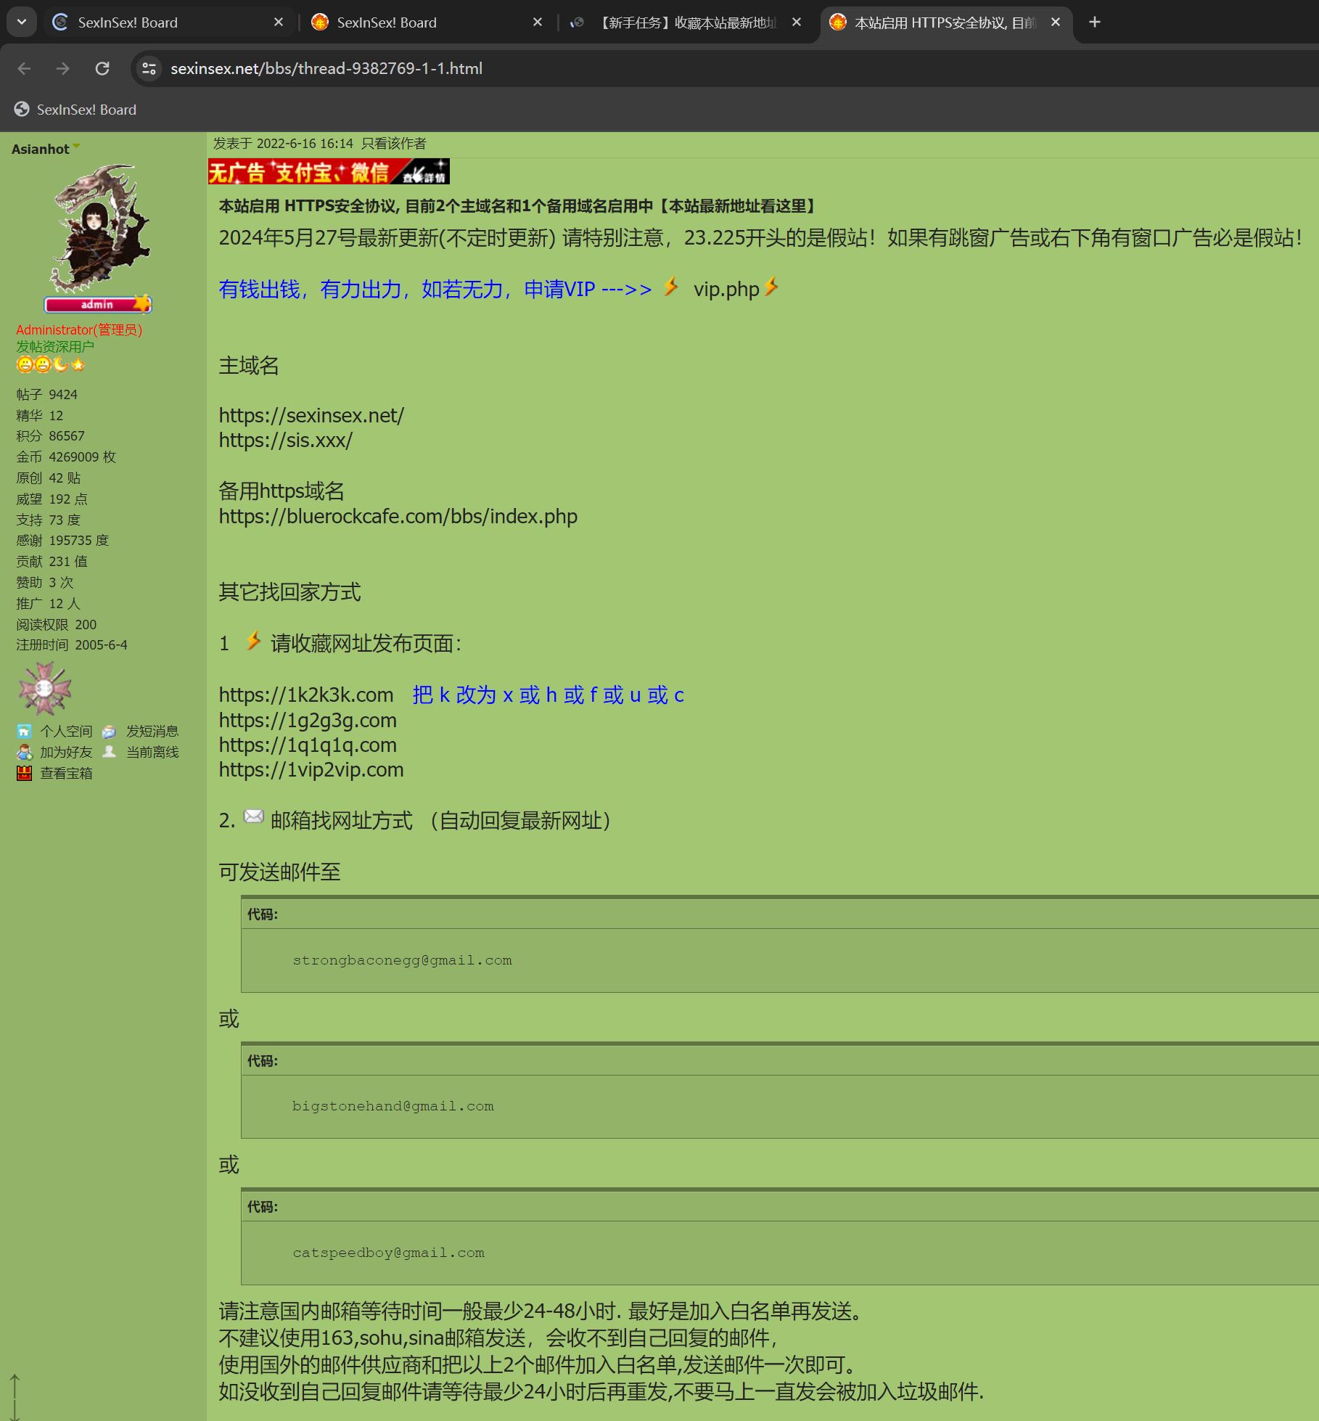This screenshot has width=1319, height=1421.
Task: Click strongbaconegg@gmail.com in the code box
Action: (403, 960)
